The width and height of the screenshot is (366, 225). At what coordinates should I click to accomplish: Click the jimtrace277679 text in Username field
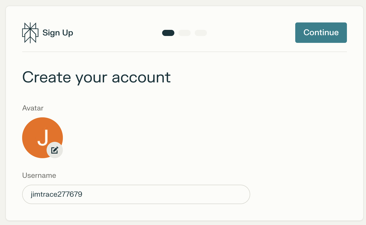57,194
